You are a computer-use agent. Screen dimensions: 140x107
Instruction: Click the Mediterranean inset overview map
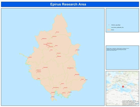122,88
